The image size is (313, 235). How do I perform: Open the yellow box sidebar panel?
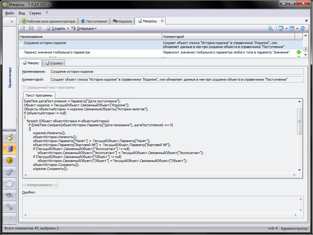coord(9,161)
